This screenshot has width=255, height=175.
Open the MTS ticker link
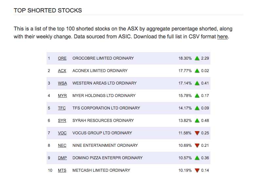62,170
